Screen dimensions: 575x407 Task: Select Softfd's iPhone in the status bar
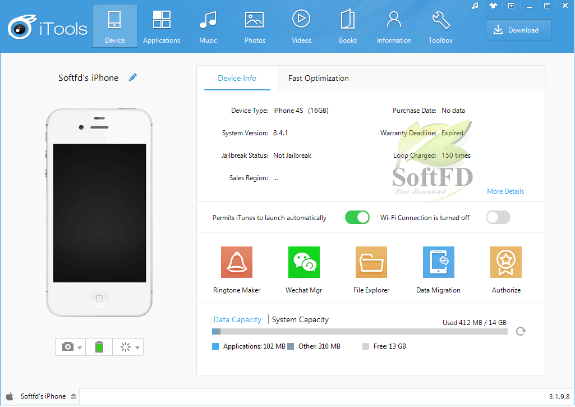43,396
